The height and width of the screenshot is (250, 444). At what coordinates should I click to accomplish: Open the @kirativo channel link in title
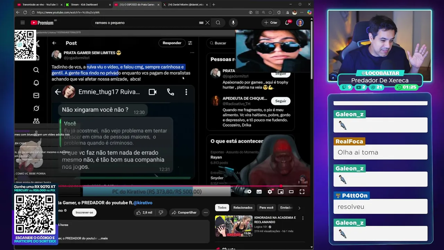pos(143,203)
